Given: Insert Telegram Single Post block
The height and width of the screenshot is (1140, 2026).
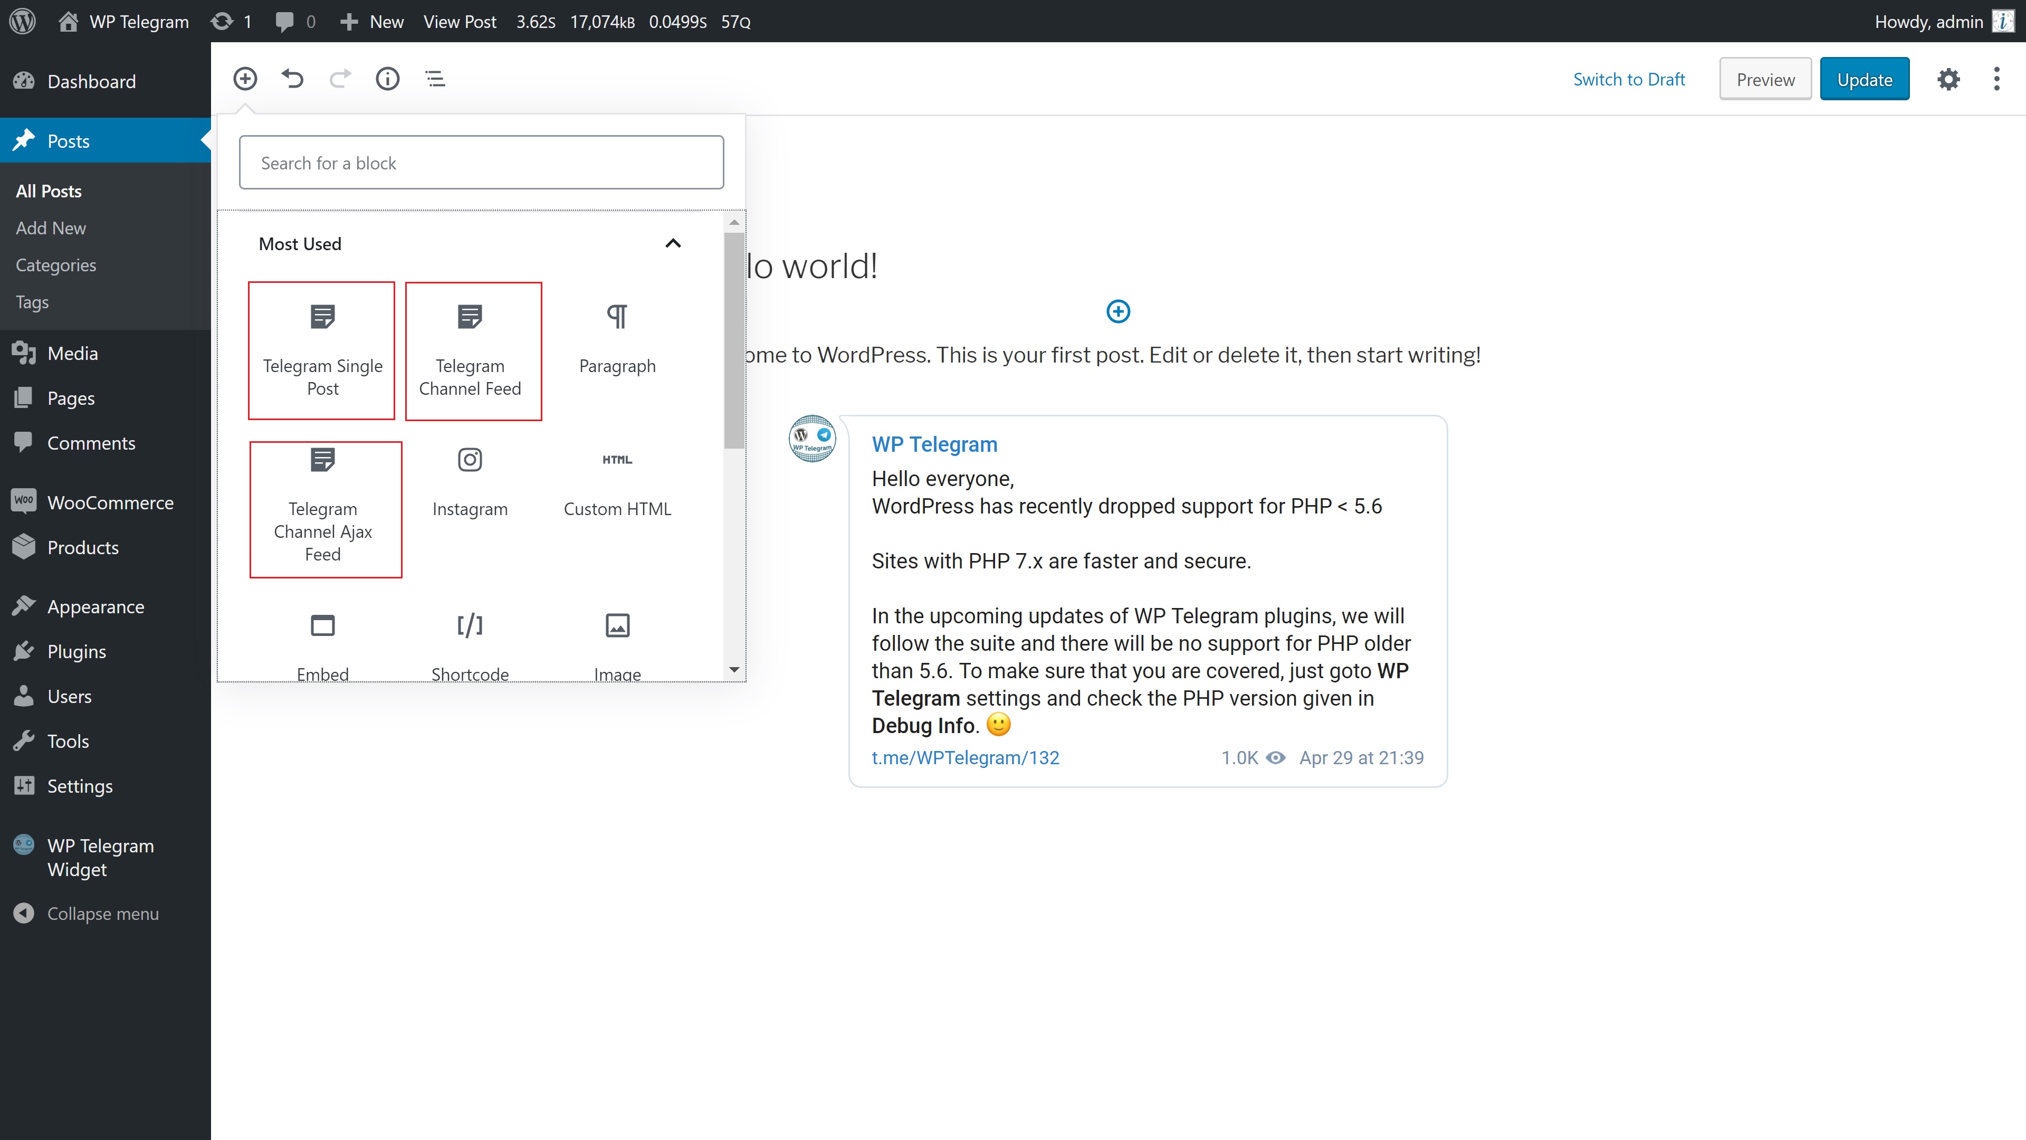Looking at the screenshot, I should pos(322,350).
